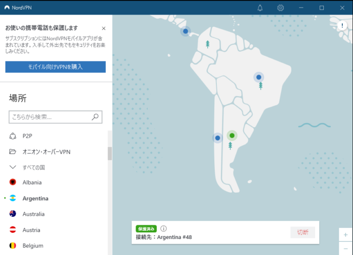Select the オニオン・オーバーVPN label

(x=46, y=152)
